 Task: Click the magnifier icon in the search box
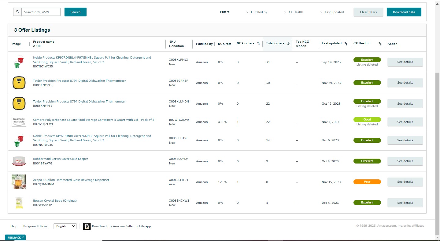17,12
